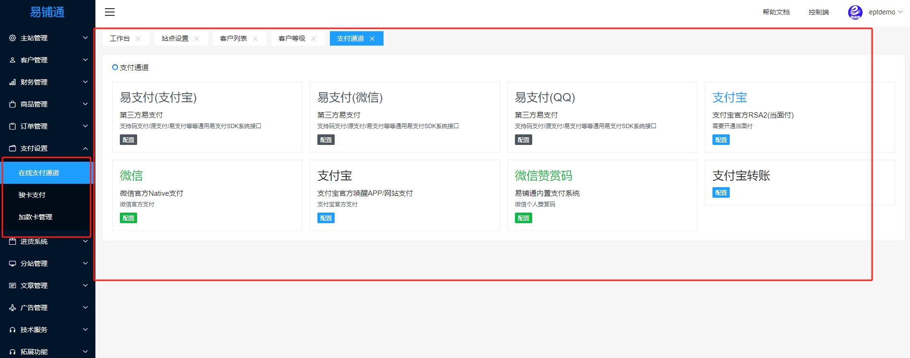Screen dimensions: 910x358
Task: Expand the 拓展功能 menu chevron
Action: click(x=85, y=352)
